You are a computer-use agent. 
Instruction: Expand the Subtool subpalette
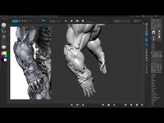coord(153,43)
